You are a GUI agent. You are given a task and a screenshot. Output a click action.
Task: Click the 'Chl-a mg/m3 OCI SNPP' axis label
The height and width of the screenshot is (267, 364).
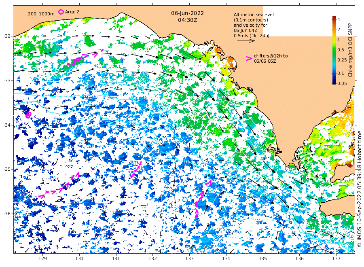click(x=350, y=50)
